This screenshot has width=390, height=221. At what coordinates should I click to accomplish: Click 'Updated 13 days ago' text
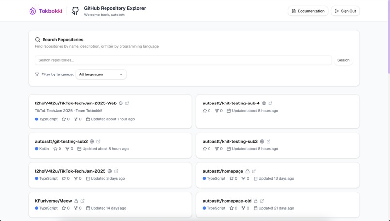[276, 178]
